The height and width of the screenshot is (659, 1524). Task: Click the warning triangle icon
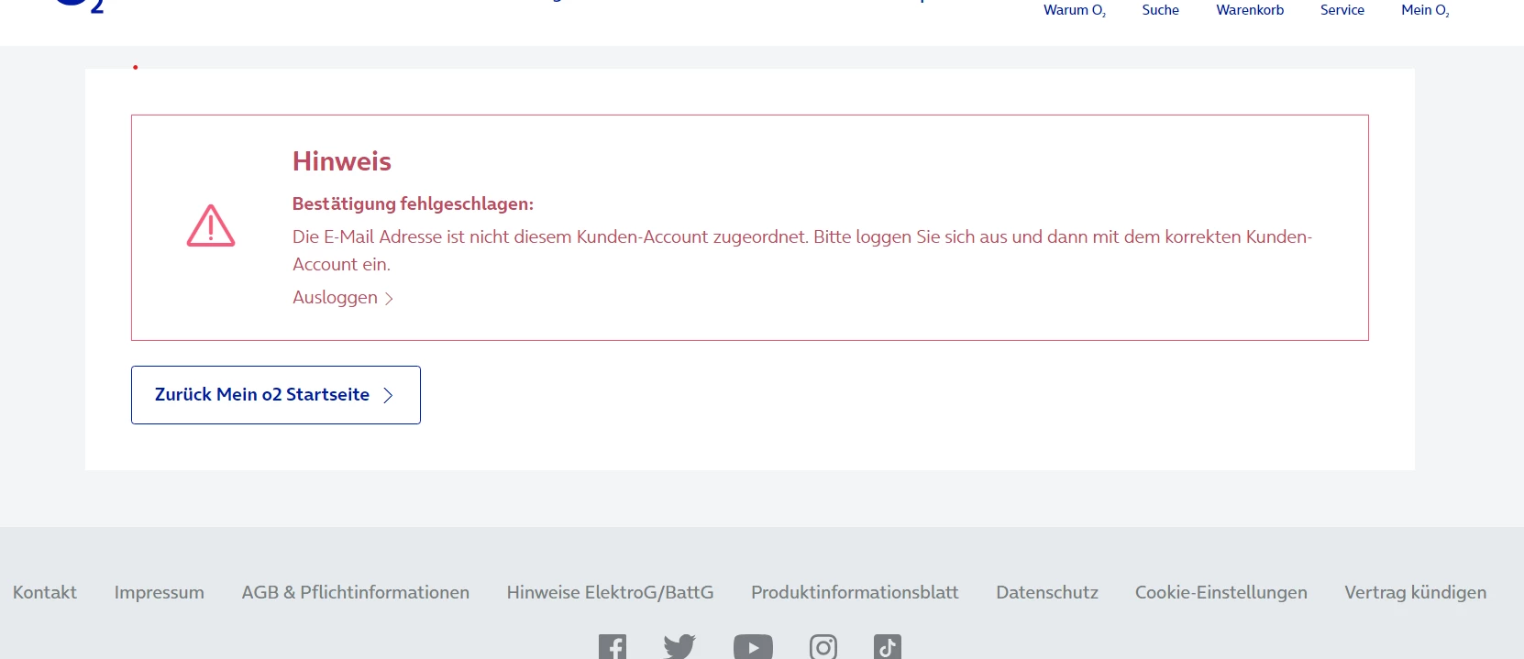click(x=211, y=225)
